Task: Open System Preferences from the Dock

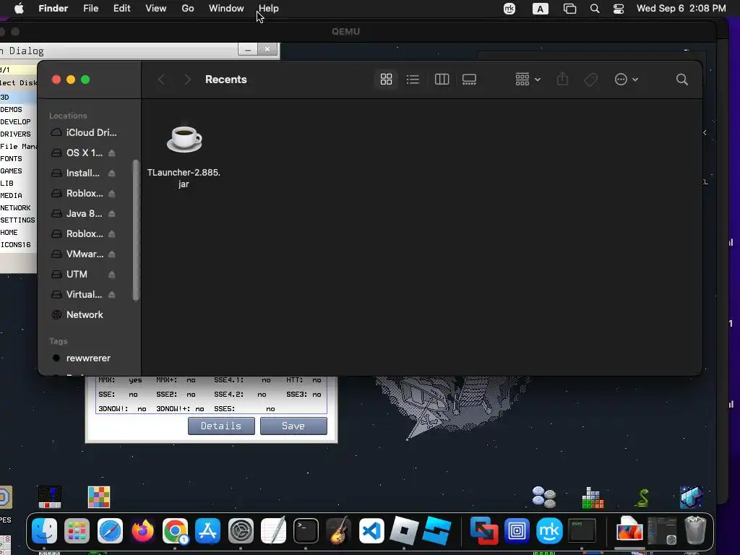Action: click(x=241, y=531)
